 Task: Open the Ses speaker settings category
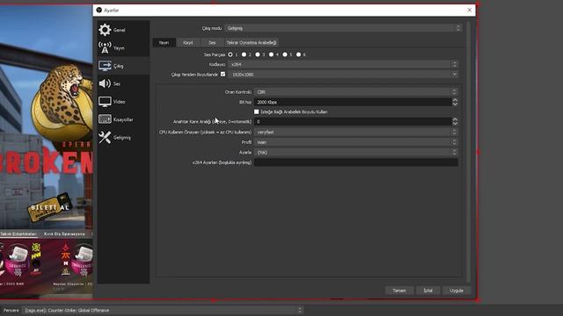(123, 83)
